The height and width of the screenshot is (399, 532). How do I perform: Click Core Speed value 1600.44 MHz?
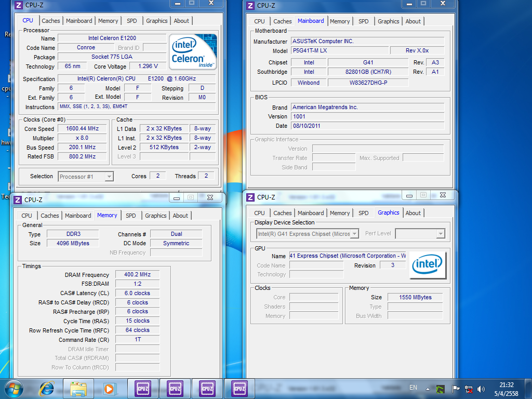click(83, 129)
